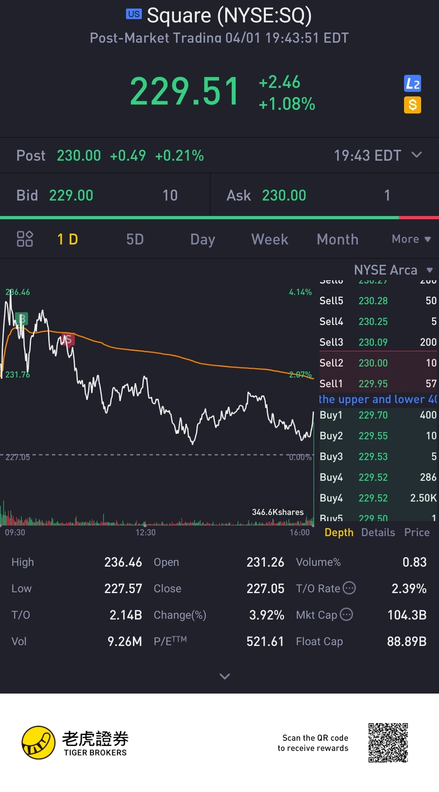Tap the 229.51 last price
The image size is (439, 792).
coord(185,92)
